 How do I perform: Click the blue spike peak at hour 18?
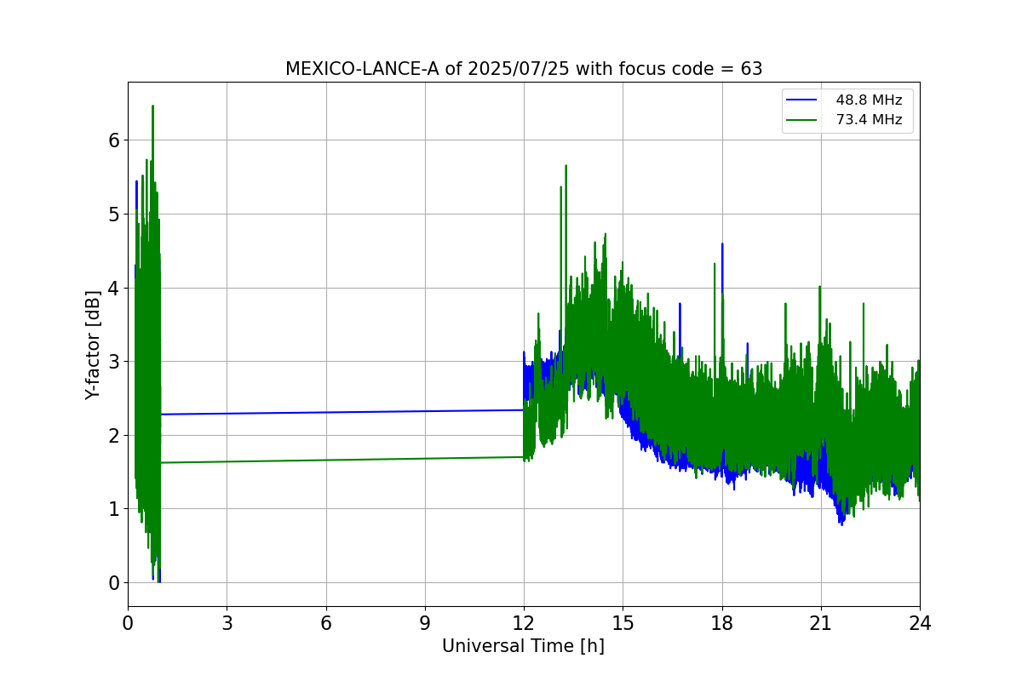(x=722, y=245)
